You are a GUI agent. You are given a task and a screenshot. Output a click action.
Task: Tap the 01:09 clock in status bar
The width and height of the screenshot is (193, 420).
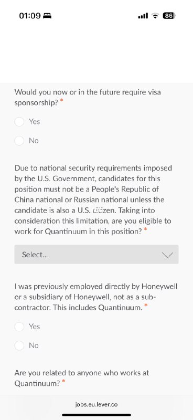pyautogui.click(x=30, y=16)
